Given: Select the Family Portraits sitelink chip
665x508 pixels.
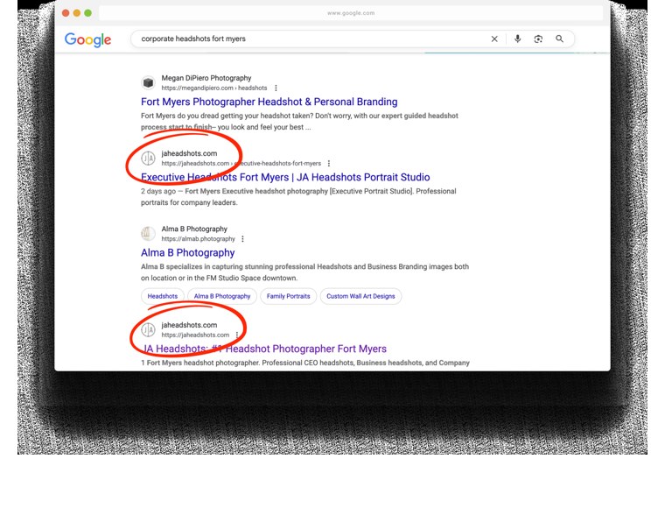Looking at the screenshot, I should pyautogui.click(x=289, y=296).
